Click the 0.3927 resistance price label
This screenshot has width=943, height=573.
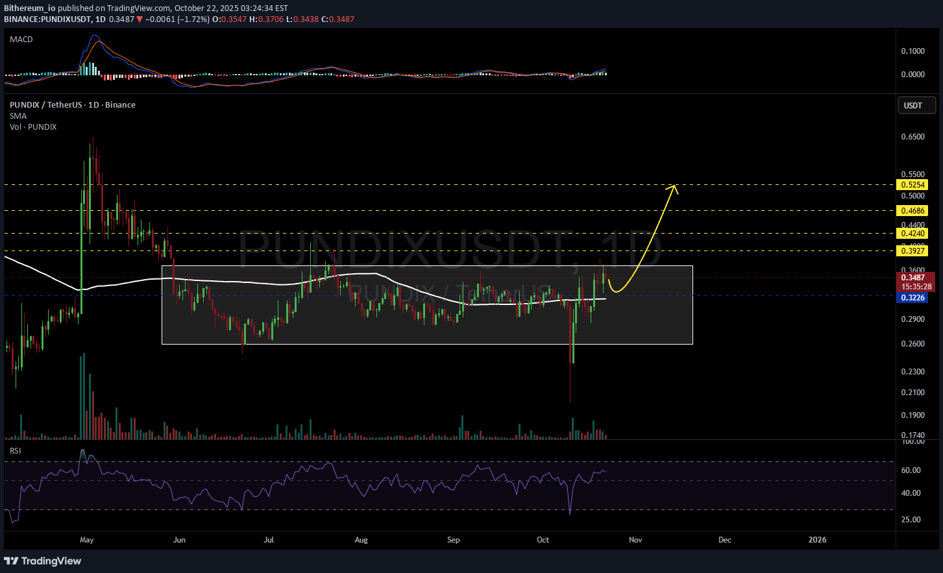912,251
